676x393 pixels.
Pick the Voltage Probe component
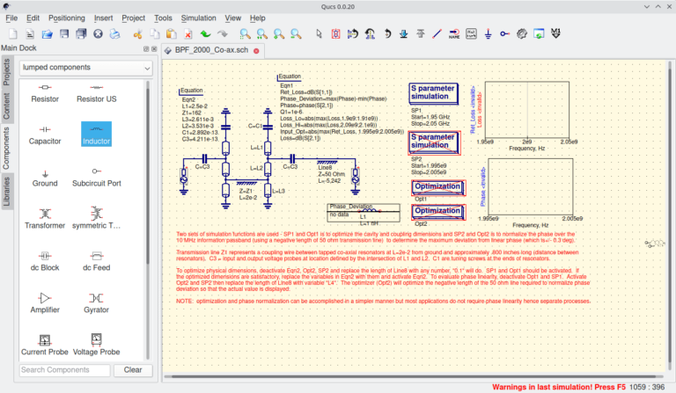pos(97,346)
